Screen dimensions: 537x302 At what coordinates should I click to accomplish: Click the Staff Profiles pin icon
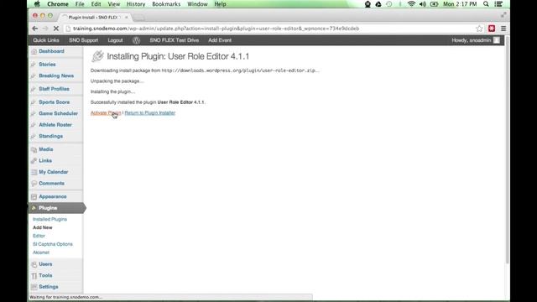(x=34, y=89)
